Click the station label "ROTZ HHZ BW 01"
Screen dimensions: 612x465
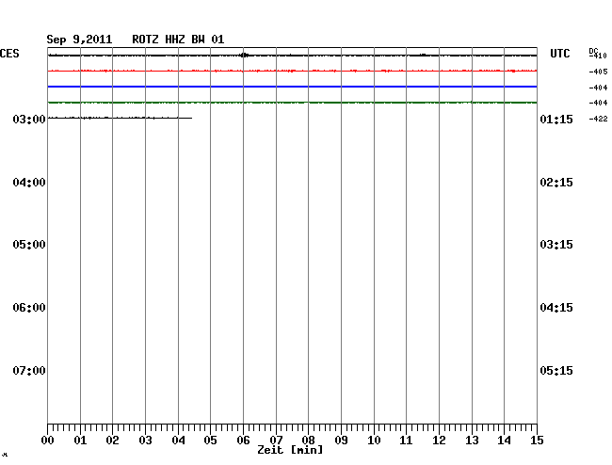point(178,40)
